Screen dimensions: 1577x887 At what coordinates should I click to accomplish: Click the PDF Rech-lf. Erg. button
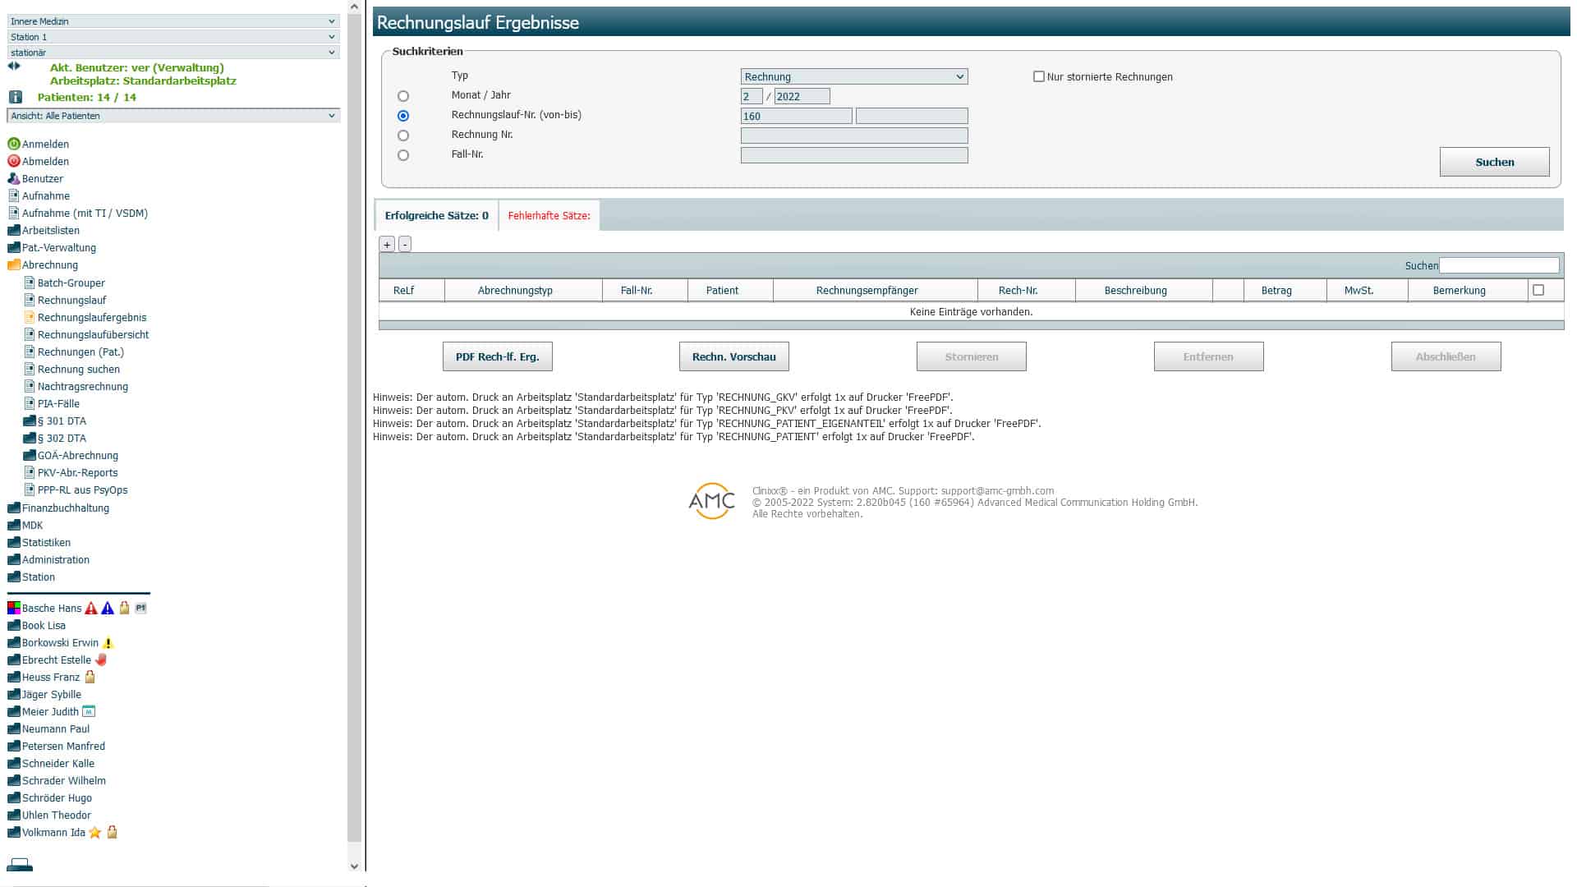[497, 357]
